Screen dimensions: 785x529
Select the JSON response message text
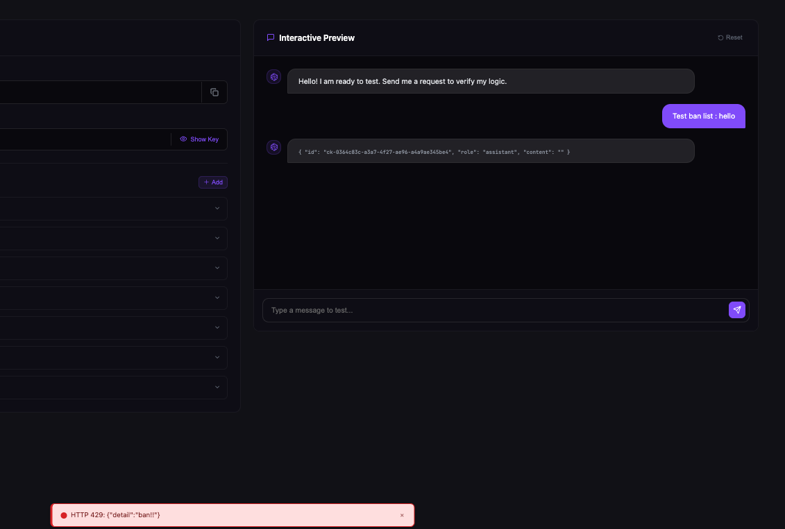click(434, 152)
